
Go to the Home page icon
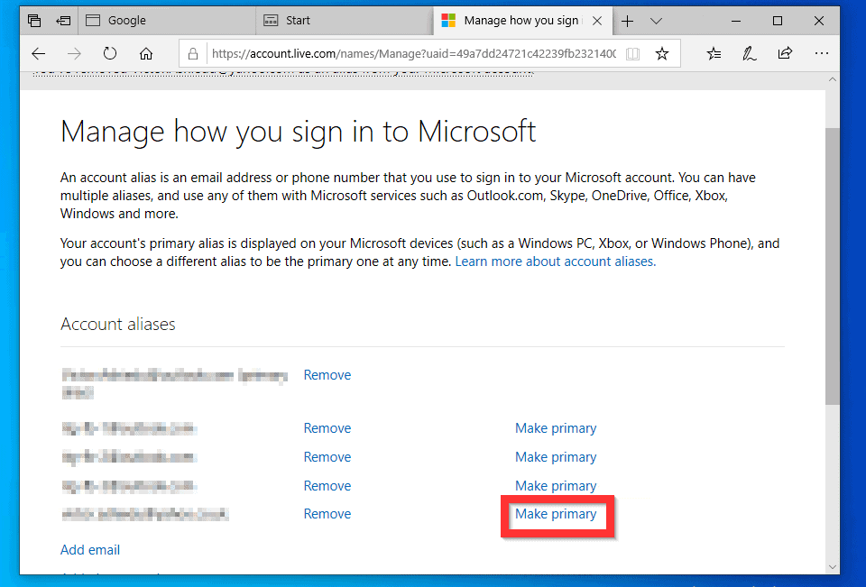coord(146,53)
